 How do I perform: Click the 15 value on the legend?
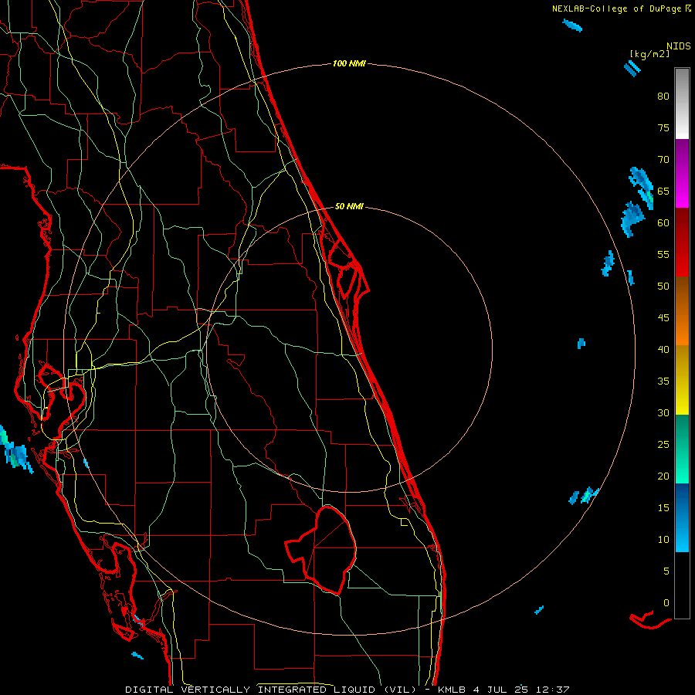point(663,508)
